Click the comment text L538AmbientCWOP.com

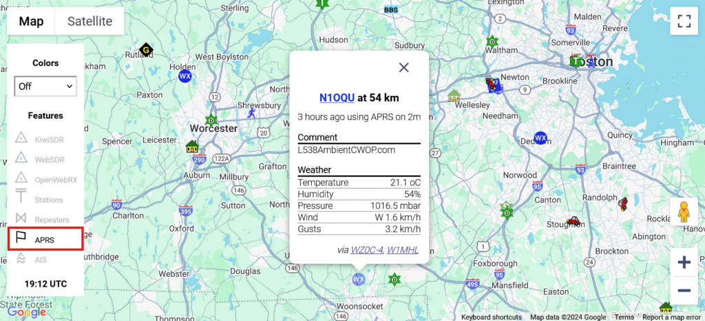(x=346, y=149)
